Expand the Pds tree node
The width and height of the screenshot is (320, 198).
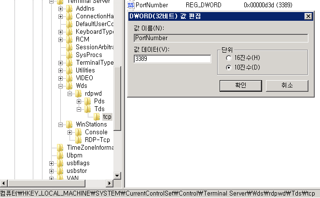point(79,101)
